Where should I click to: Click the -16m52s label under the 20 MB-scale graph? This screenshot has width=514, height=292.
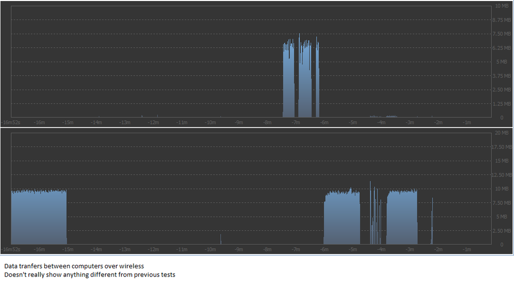[11, 249]
